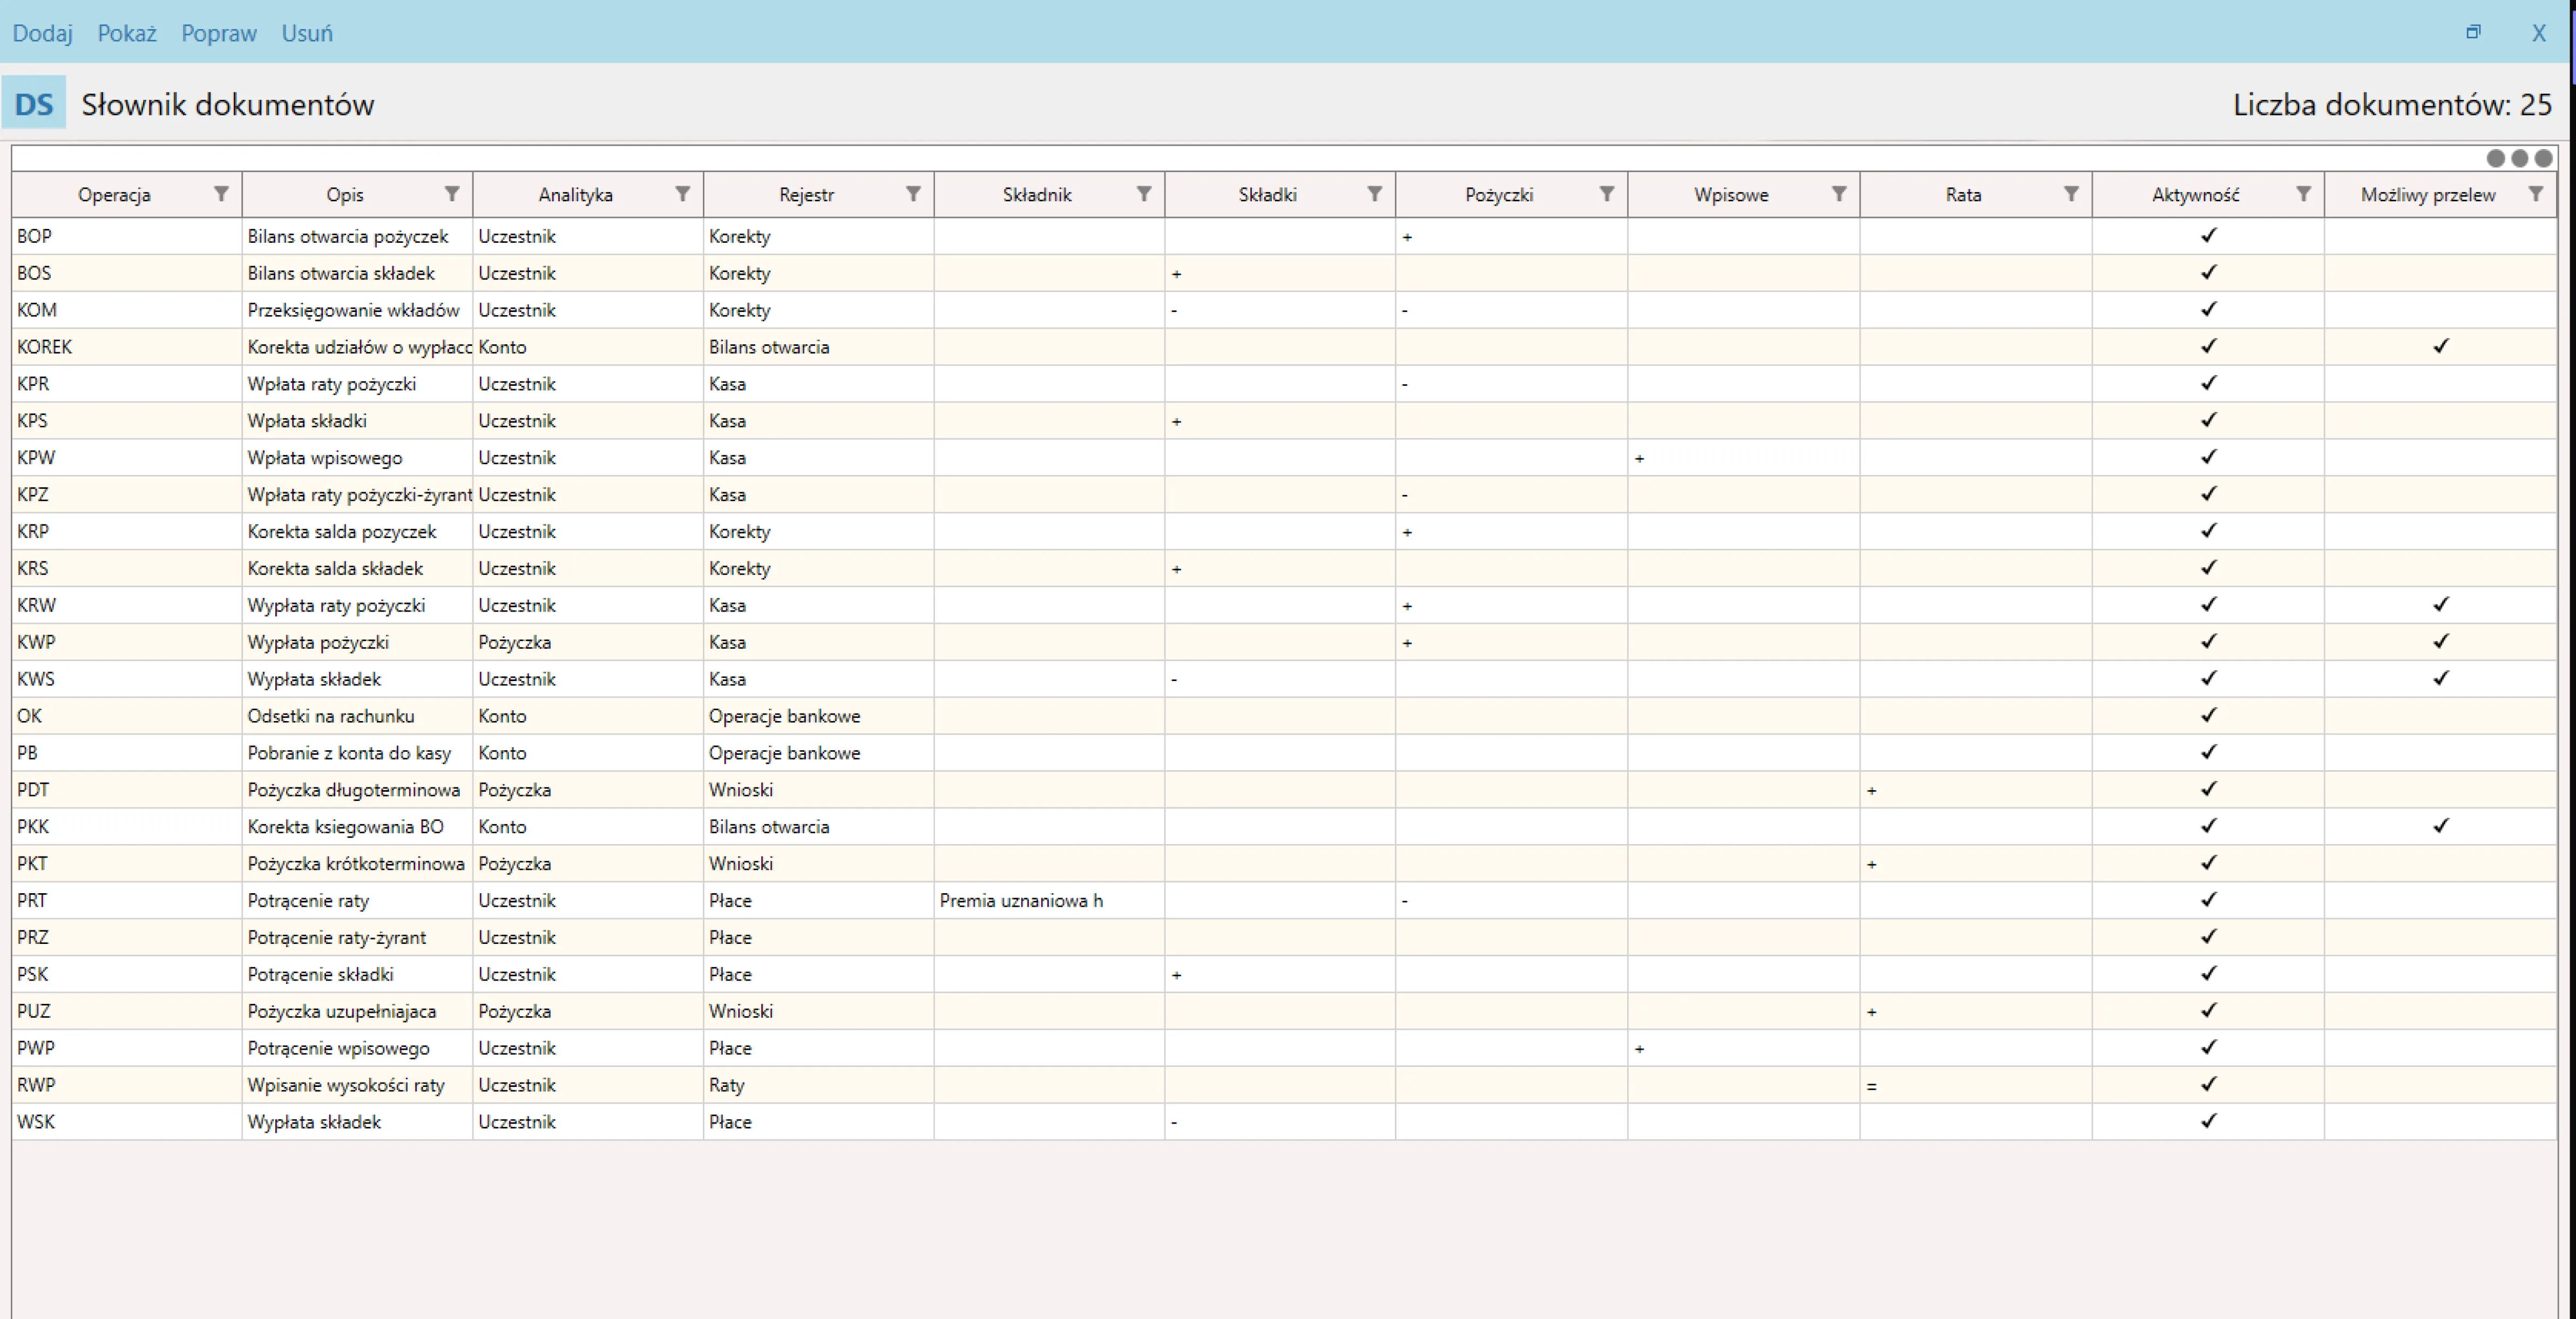Image resolution: width=2576 pixels, height=1319 pixels.
Task: Select the KOM operation cell
Action: 126,310
